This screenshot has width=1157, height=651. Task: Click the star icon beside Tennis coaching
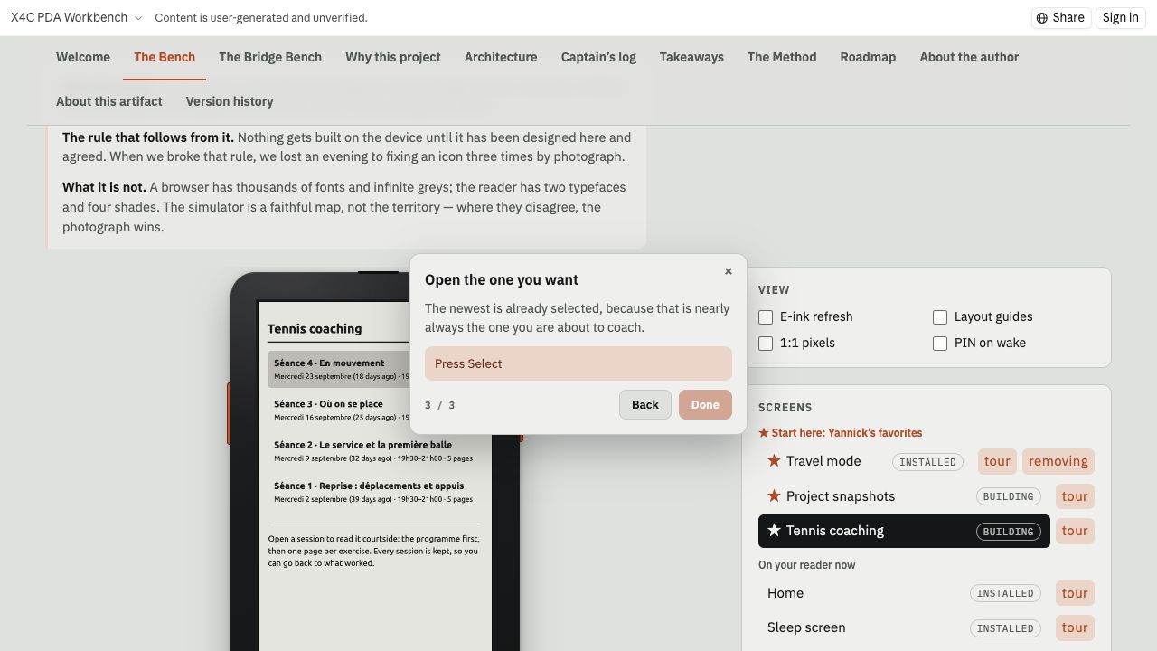774,531
